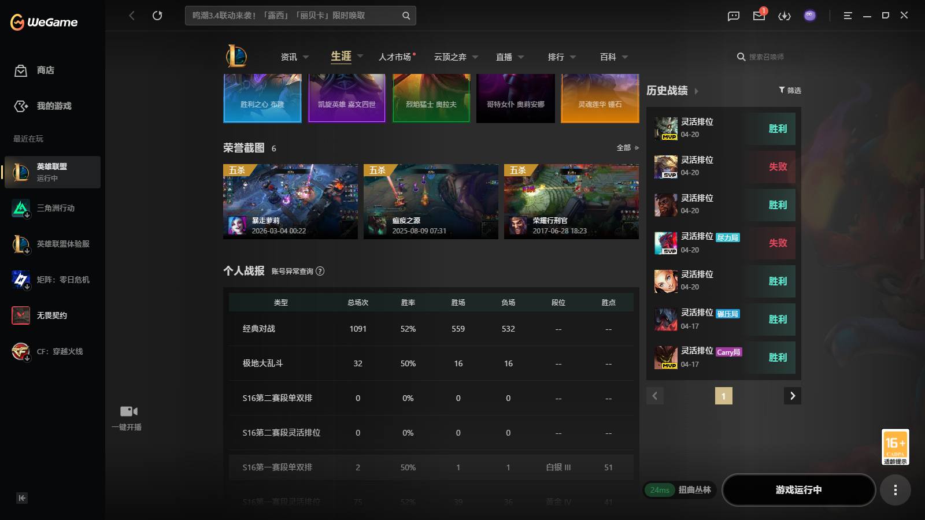Select 矩阵：零日危机 in the sidebar
This screenshot has width=925, height=520.
coord(53,280)
